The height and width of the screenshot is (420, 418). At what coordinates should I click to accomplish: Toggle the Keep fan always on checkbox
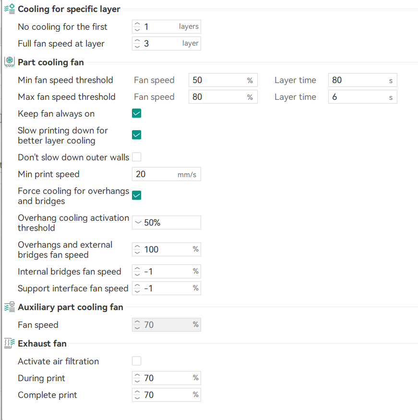(x=137, y=114)
